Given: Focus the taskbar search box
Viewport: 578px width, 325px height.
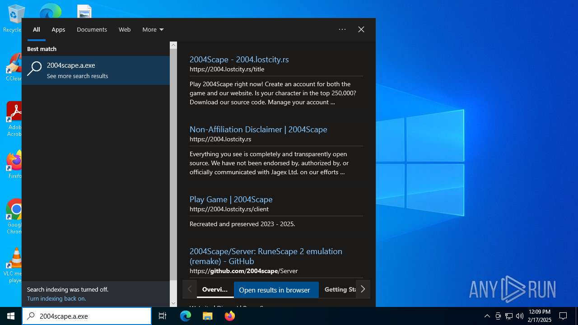Looking at the screenshot, I should [87, 316].
